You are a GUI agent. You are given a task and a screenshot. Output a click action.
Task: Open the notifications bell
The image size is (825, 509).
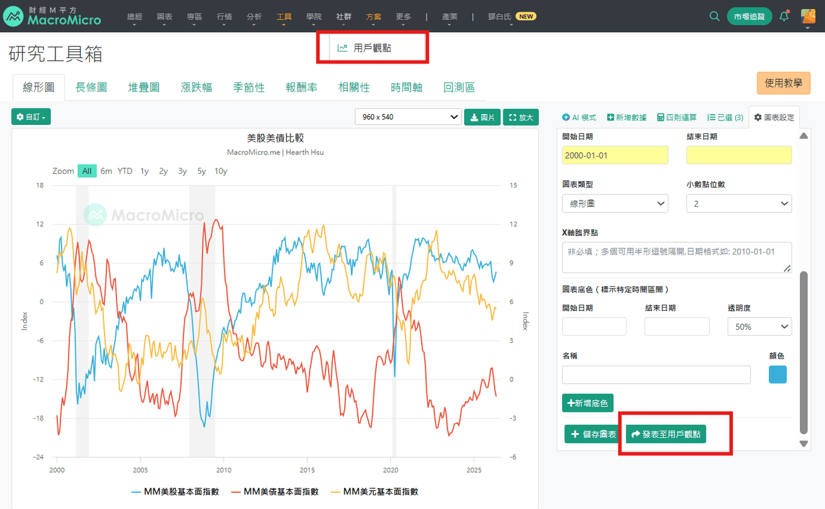pyautogui.click(x=784, y=16)
